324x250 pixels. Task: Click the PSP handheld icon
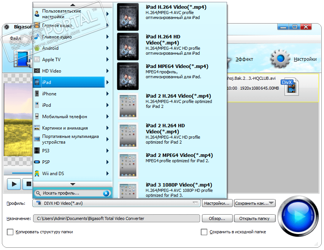[x=37, y=162]
